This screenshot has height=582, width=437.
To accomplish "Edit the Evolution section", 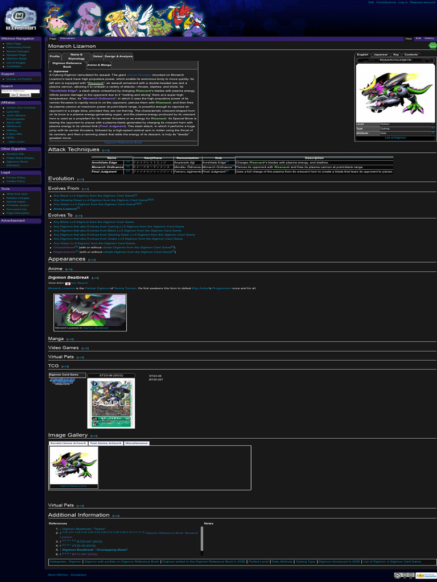I will tap(80, 179).
